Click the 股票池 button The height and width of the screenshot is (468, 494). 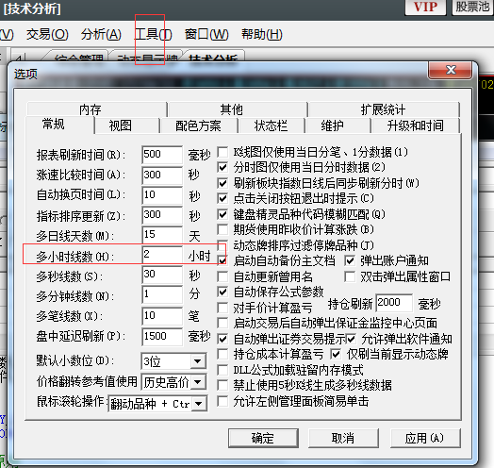472,7
